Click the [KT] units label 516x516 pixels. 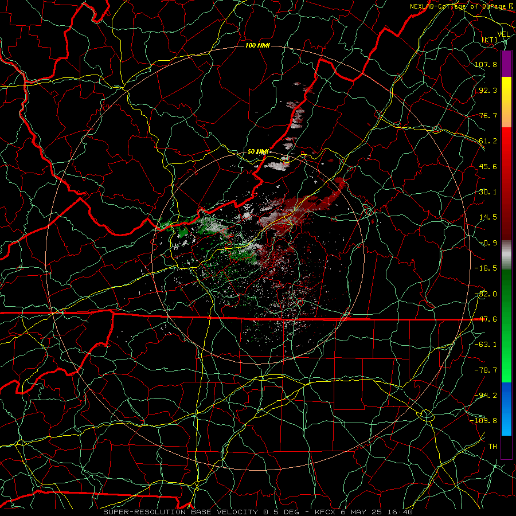click(x=490, y=40)
